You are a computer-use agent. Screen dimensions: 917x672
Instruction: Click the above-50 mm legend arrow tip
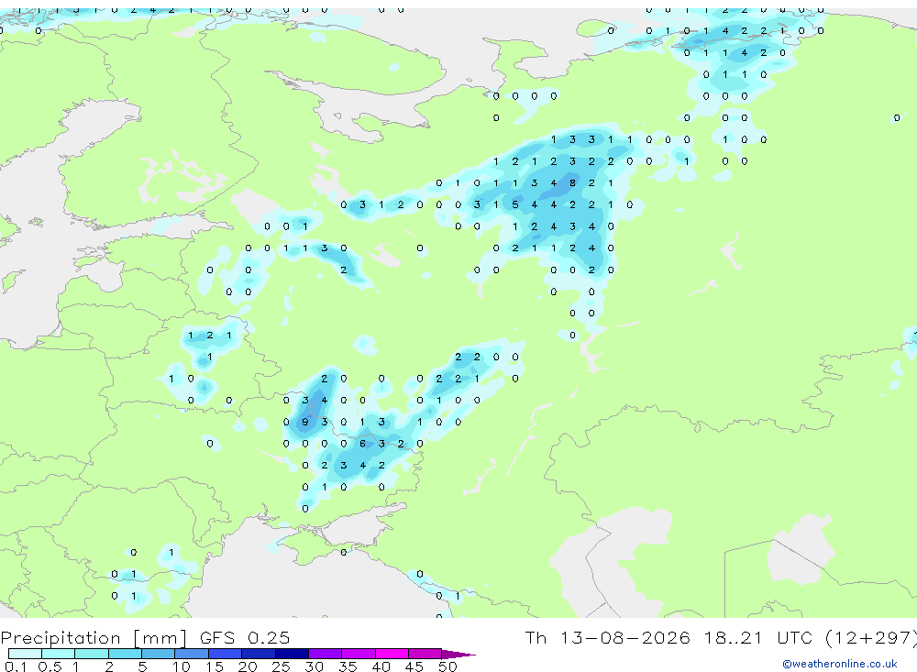pyautogui.click(x=458, y=654)
